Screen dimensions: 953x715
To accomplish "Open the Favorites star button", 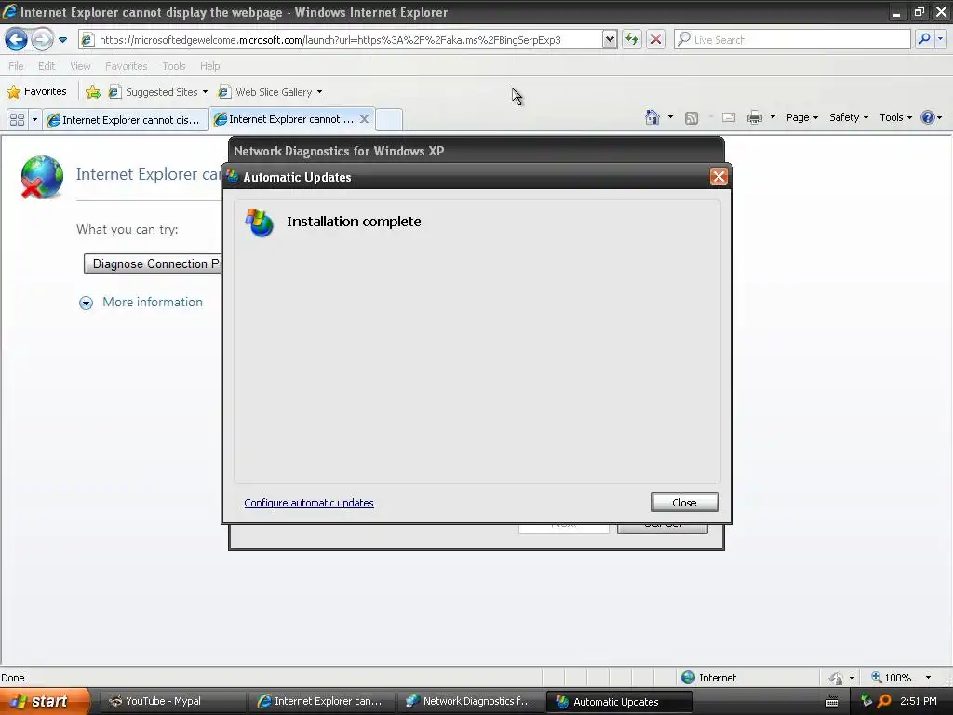I will click(36, 92).
